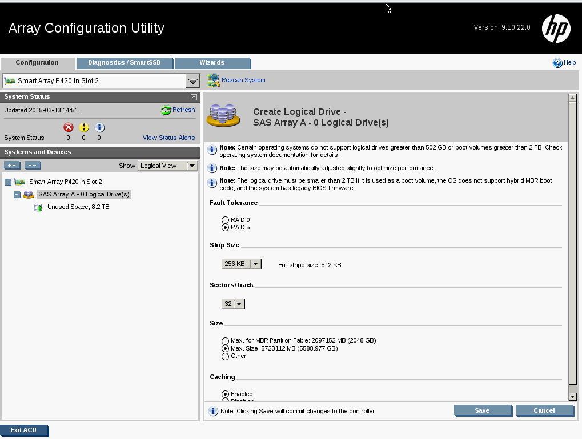Open the Smart Array P420 controller dropdown
Image resolution: width=582 pixels, height=439 pixels.
(x=192, y=81)
